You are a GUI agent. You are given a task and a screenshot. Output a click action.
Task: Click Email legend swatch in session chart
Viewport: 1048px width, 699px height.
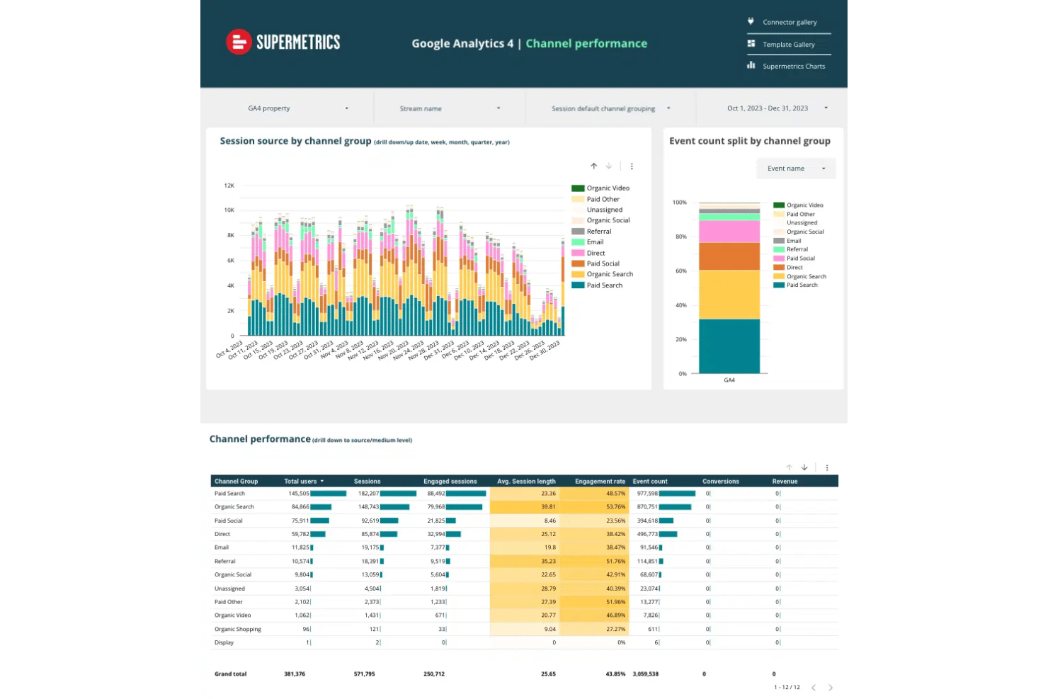coord(578,242)
